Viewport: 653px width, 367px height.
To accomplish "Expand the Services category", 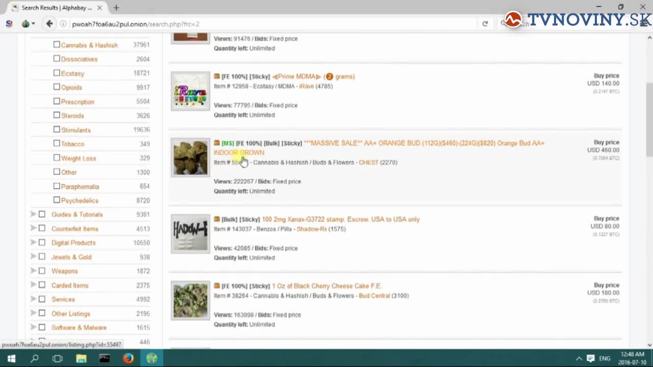I will click(33, 299).
